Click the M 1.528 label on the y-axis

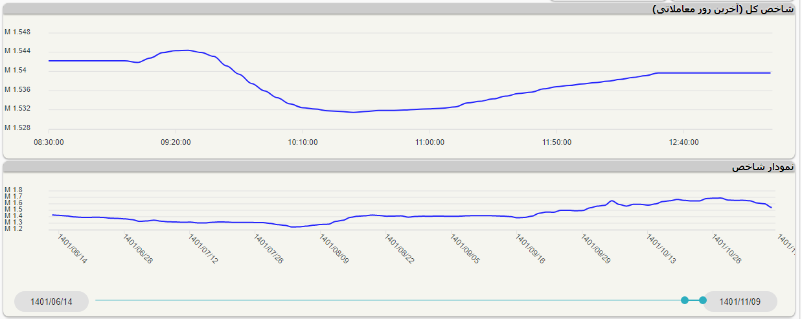point(17,127)
